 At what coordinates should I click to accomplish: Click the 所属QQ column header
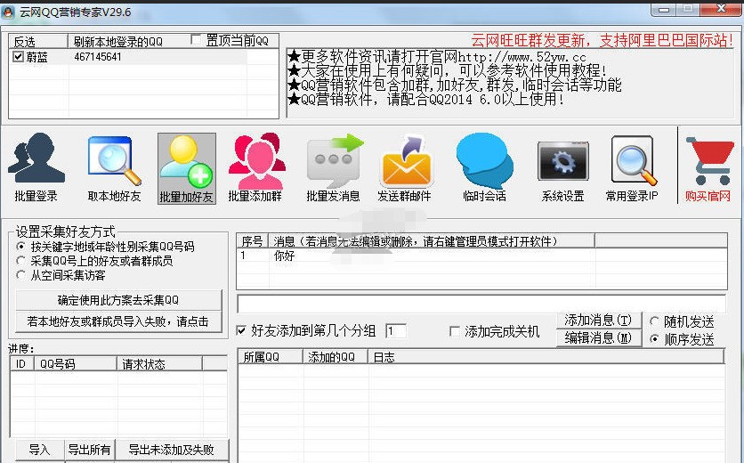[x=271, y=357]
